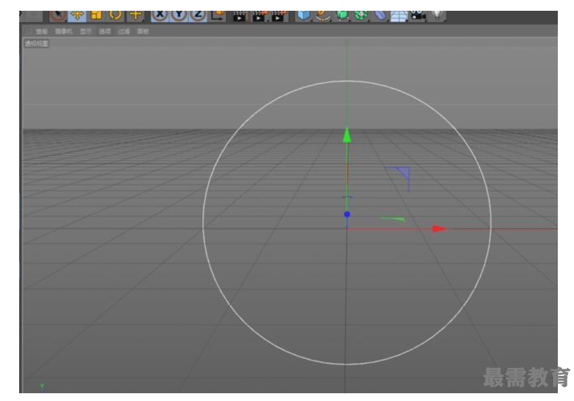Open the 选项 viewport menu
The image size is (574, 401).
(x=105, y=32)
